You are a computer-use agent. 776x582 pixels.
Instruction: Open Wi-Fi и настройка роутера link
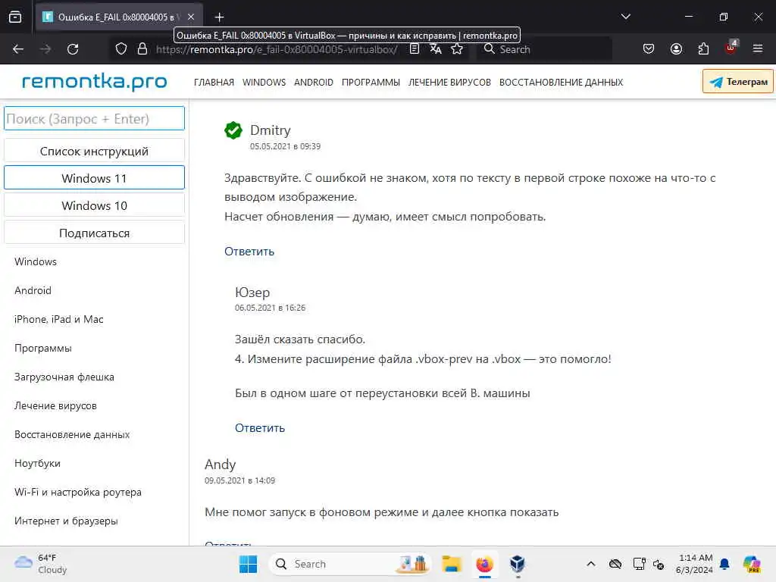(x=78, y=492)
